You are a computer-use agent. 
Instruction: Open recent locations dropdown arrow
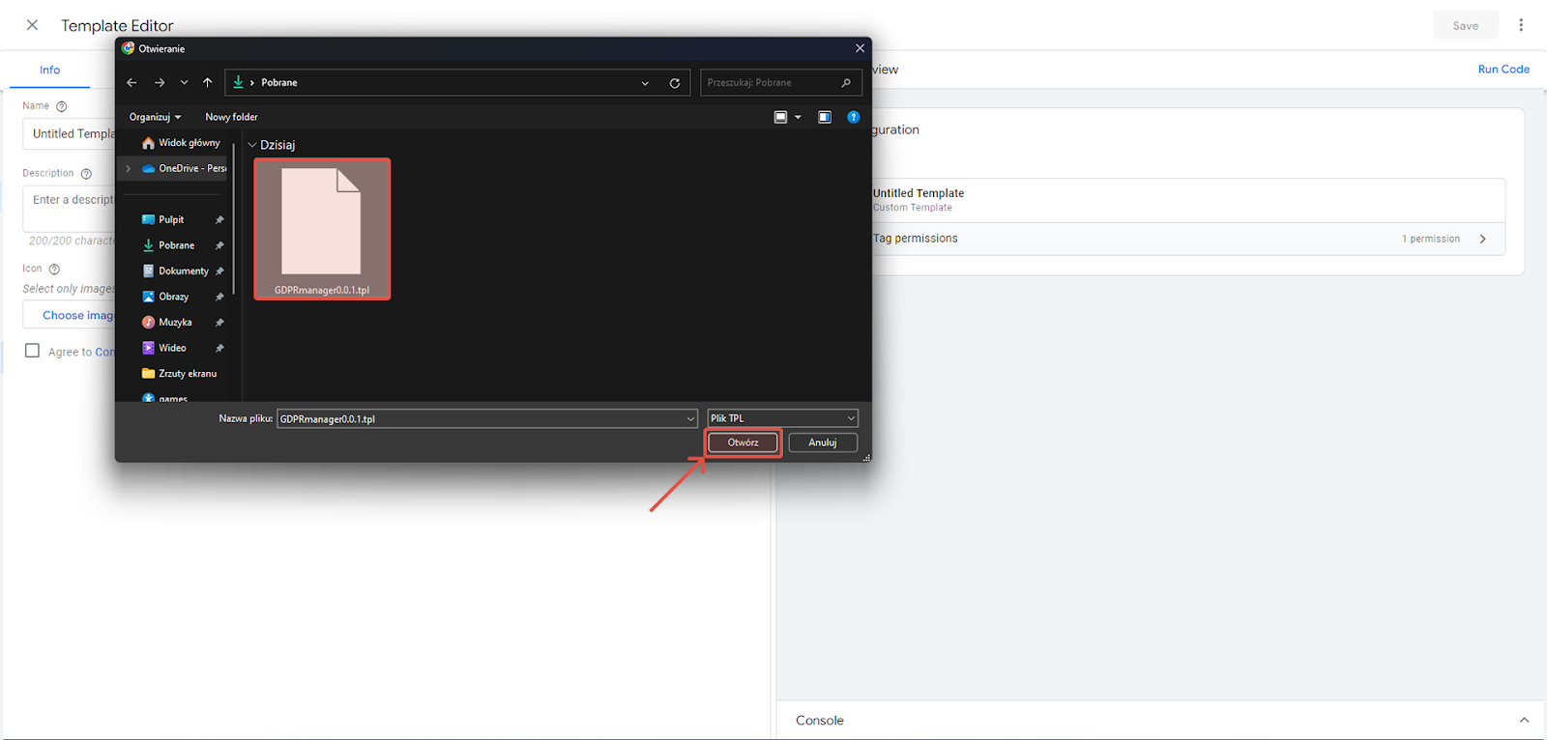click(x=184, y=83)
